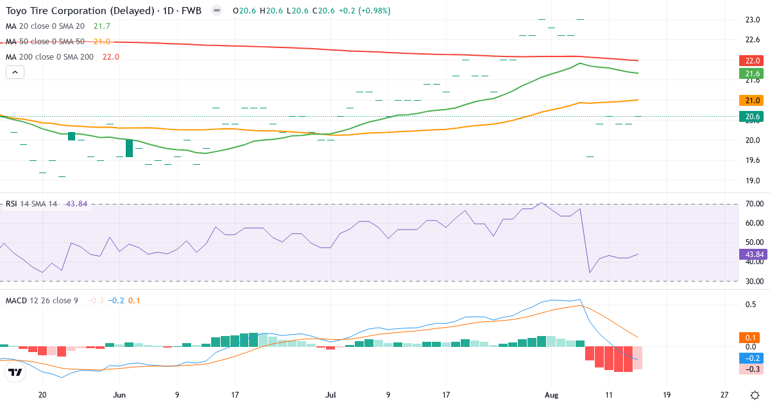Collapse the indicator legend with chevron button
Image resolution: width=770 pixels, height=404 pixels.
tap(15, 72)
